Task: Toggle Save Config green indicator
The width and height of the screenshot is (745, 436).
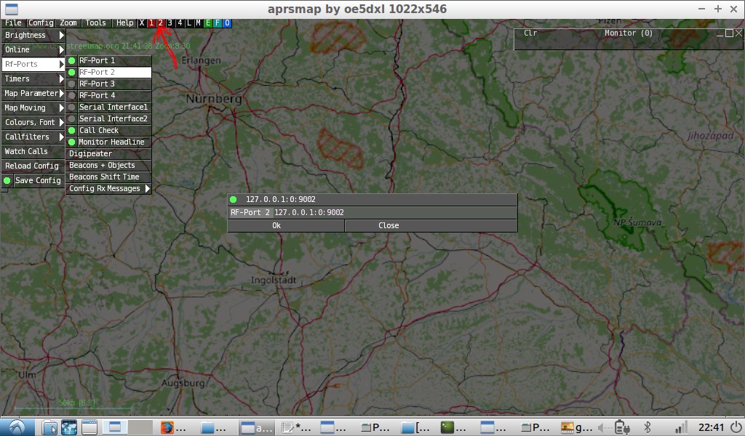Action: point(7,180)
